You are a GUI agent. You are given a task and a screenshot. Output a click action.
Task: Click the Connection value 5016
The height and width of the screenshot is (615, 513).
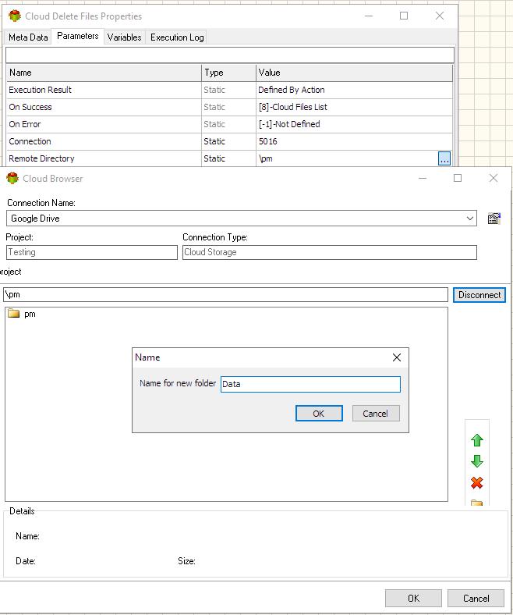[267, 141]
